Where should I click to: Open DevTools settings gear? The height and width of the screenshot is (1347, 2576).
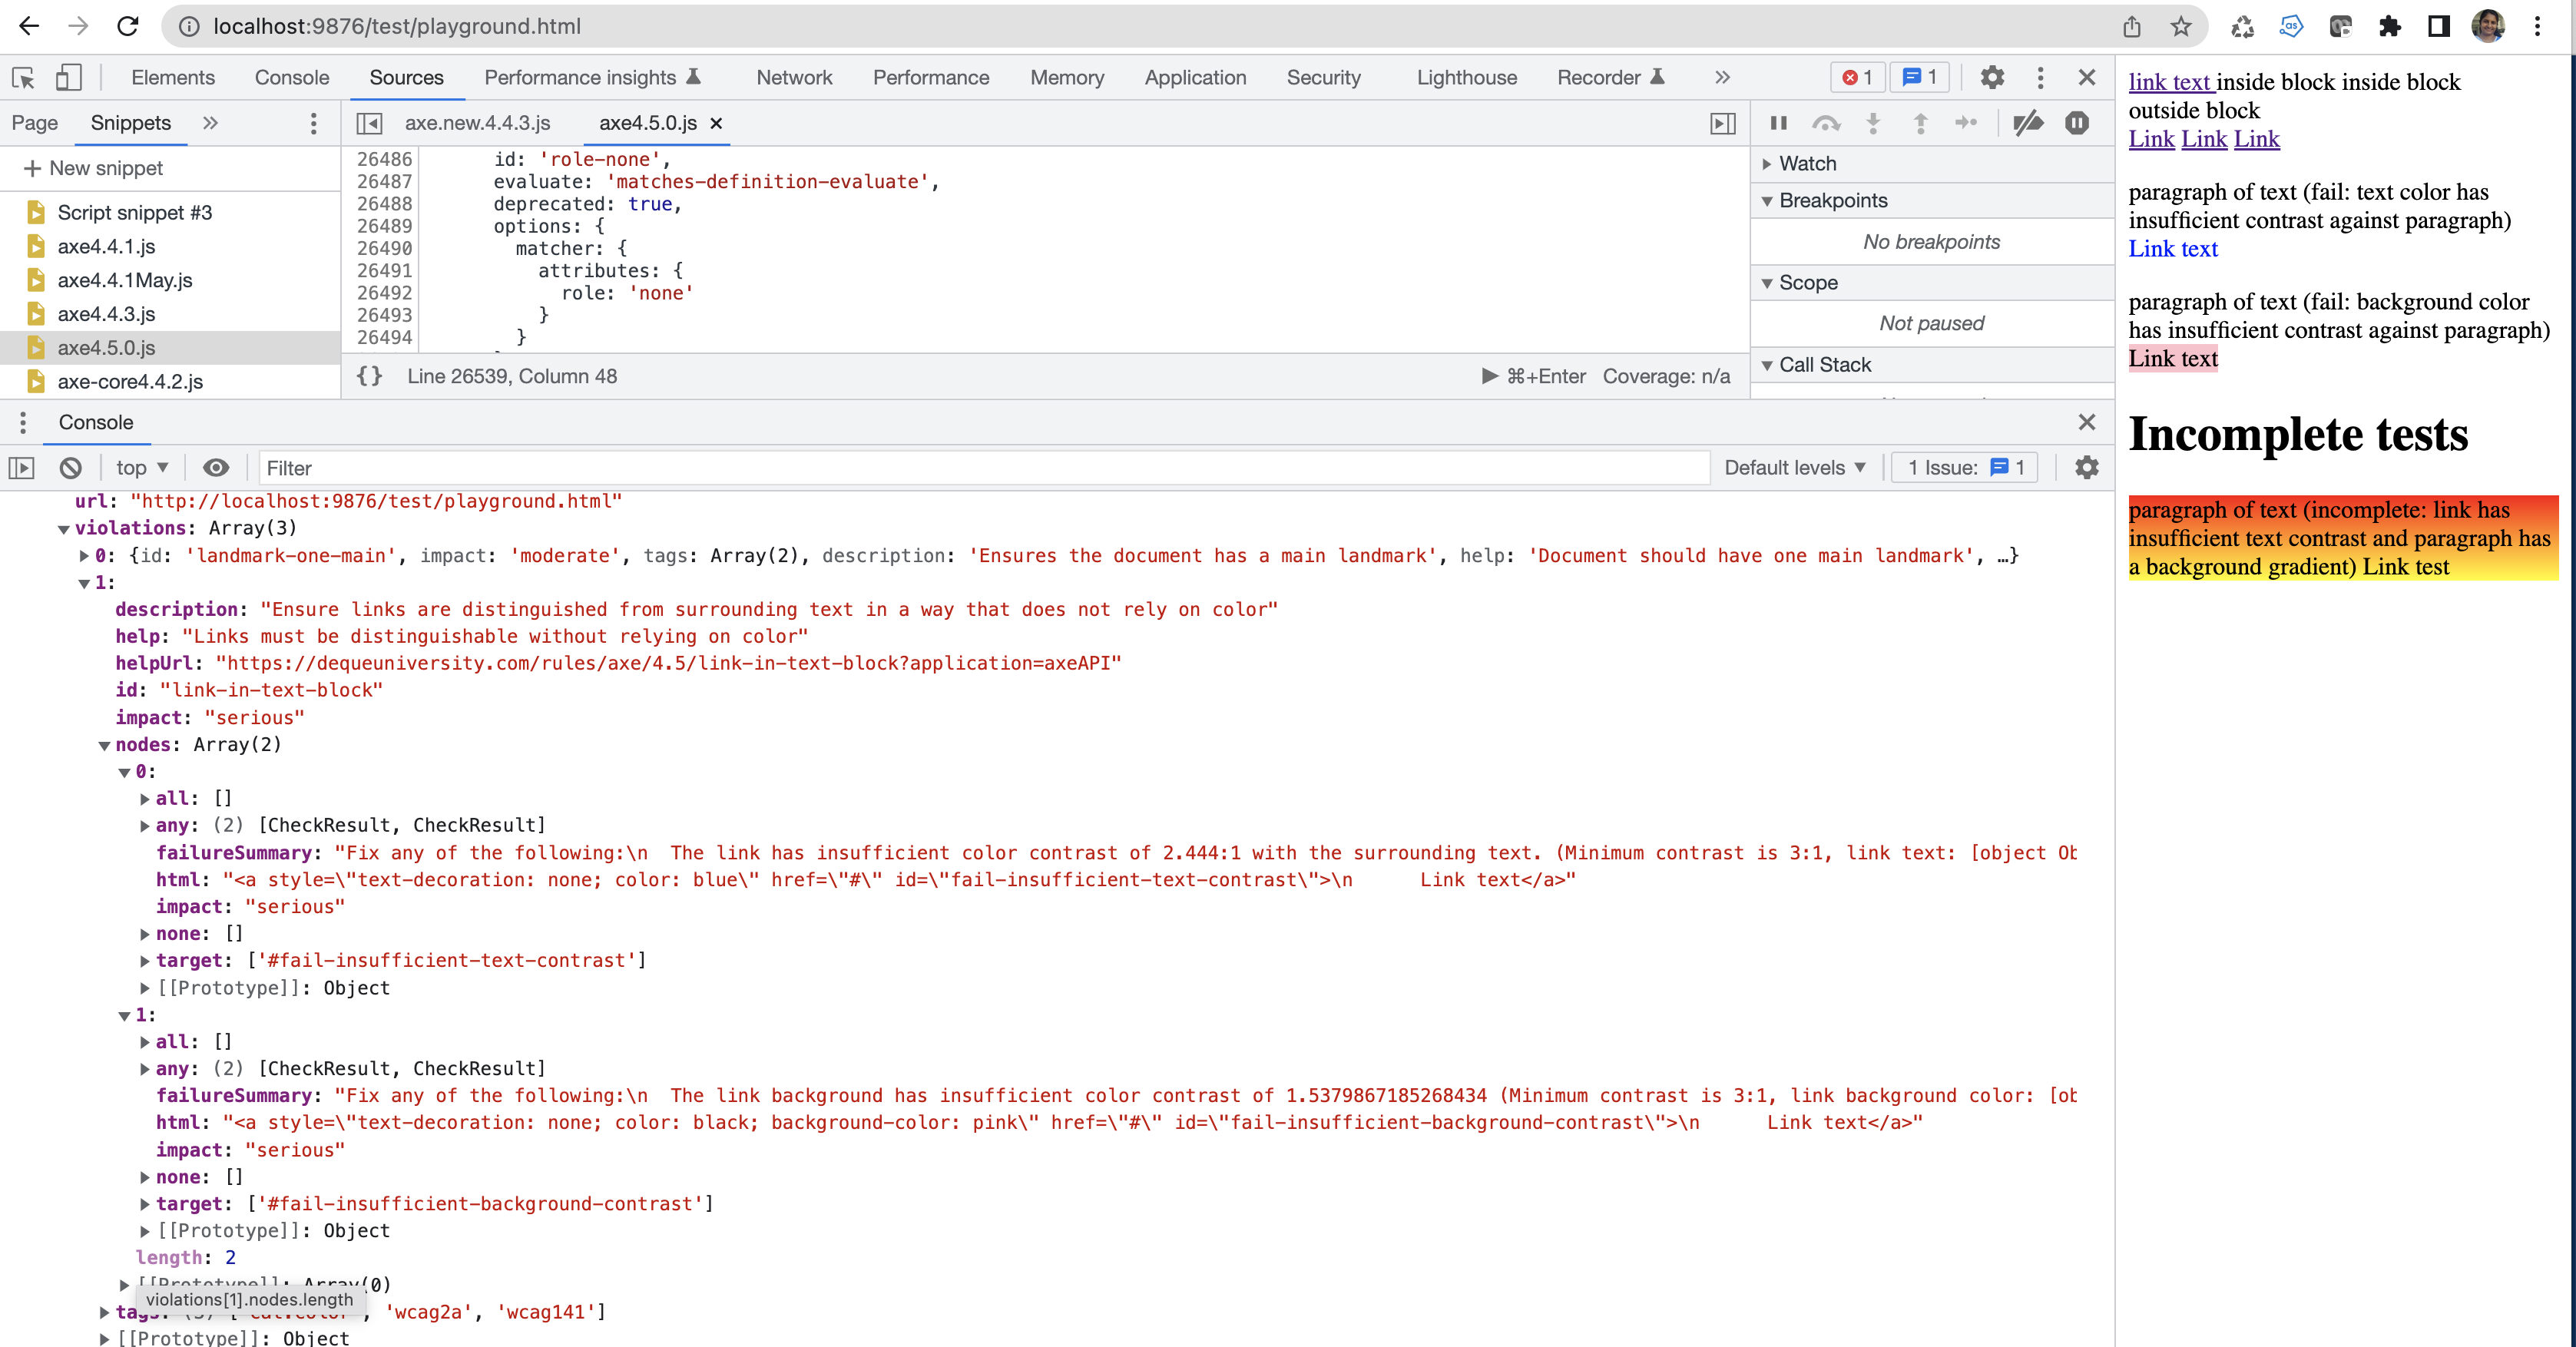pos(1993,77)
